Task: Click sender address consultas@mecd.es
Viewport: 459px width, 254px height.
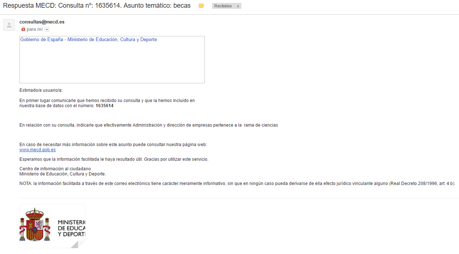Action: click(x=42, y=22)
